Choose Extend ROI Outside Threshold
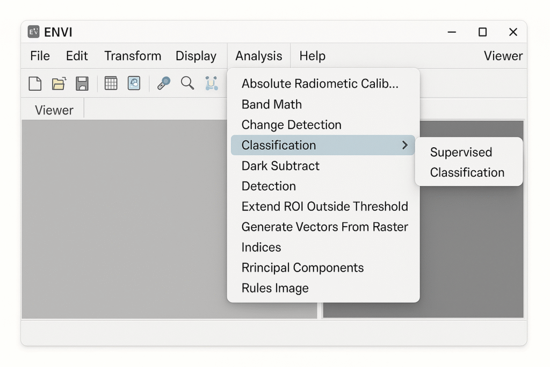This screenshot has height=367, width=550. pos(323,206)
